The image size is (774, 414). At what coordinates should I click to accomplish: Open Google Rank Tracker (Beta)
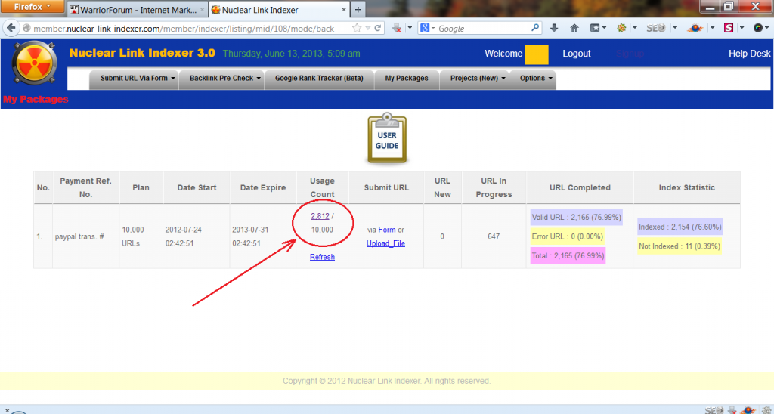(319, 79)
